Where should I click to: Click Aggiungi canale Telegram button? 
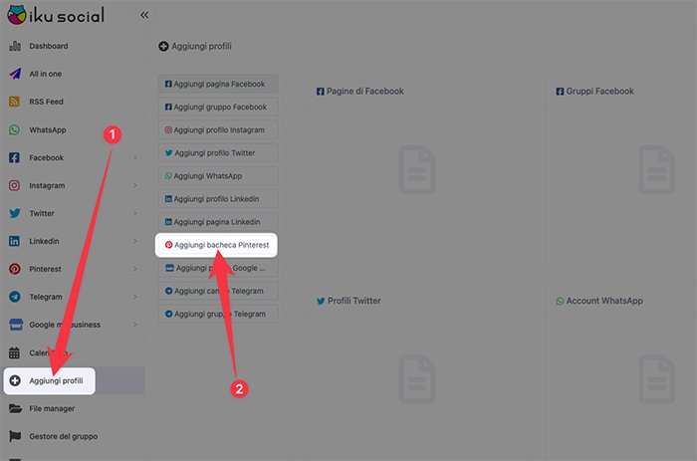tap(218, 291)
